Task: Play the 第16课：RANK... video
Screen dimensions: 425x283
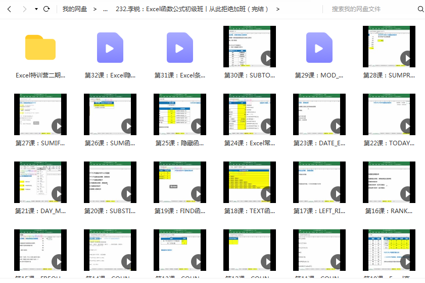Action: tap(389, 182)
